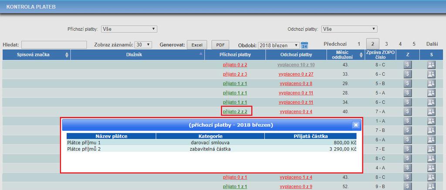
Task: Select the Plátce příjmu 1 popup row
Action: click(211, 142)
